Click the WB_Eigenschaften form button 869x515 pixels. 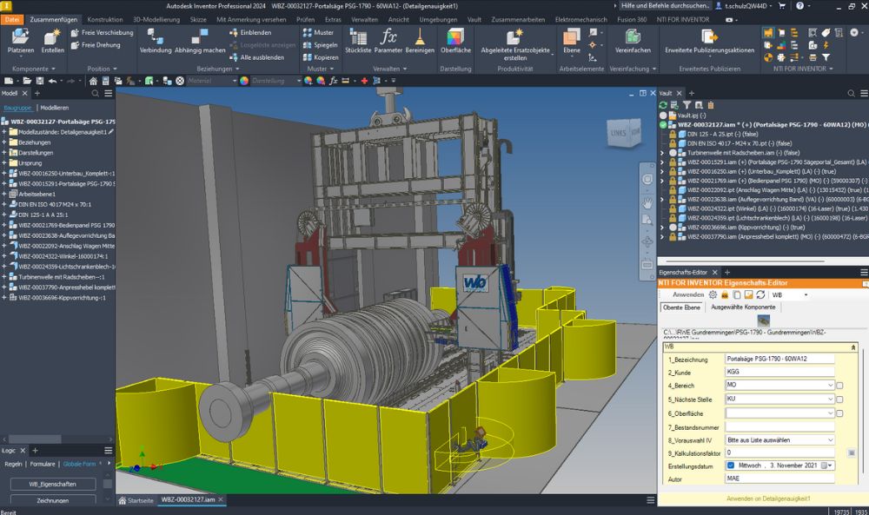[53, 484]
